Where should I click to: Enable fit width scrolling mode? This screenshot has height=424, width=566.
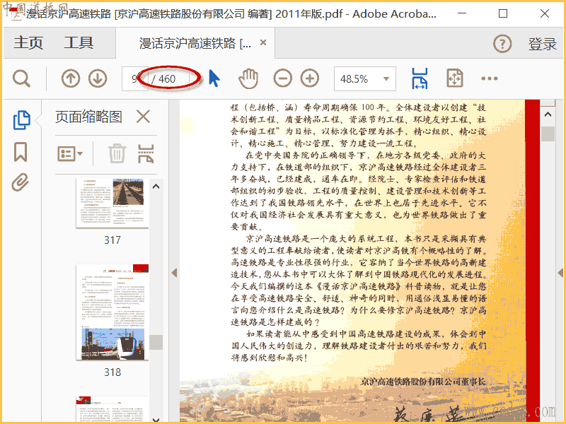click(420, 78)
